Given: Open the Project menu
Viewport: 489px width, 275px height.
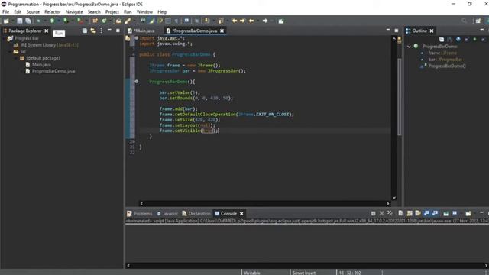Looking at the screenshot, I should (112, 12).
